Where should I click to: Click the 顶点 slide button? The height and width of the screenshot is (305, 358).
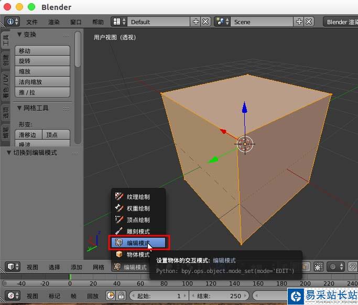coord(56,135)
